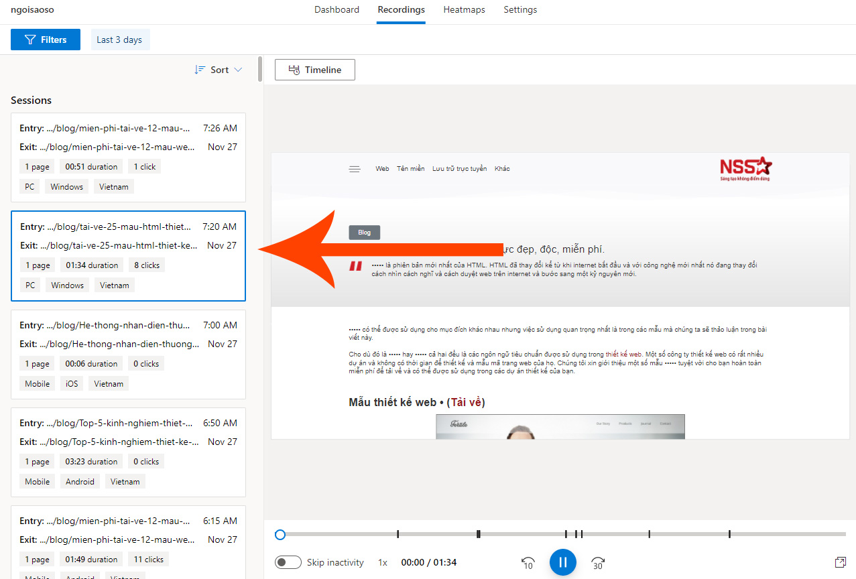Screen dimensions: 856x579
Task: Open recording in expanded view icon
Action: click(x=840, y=562)
